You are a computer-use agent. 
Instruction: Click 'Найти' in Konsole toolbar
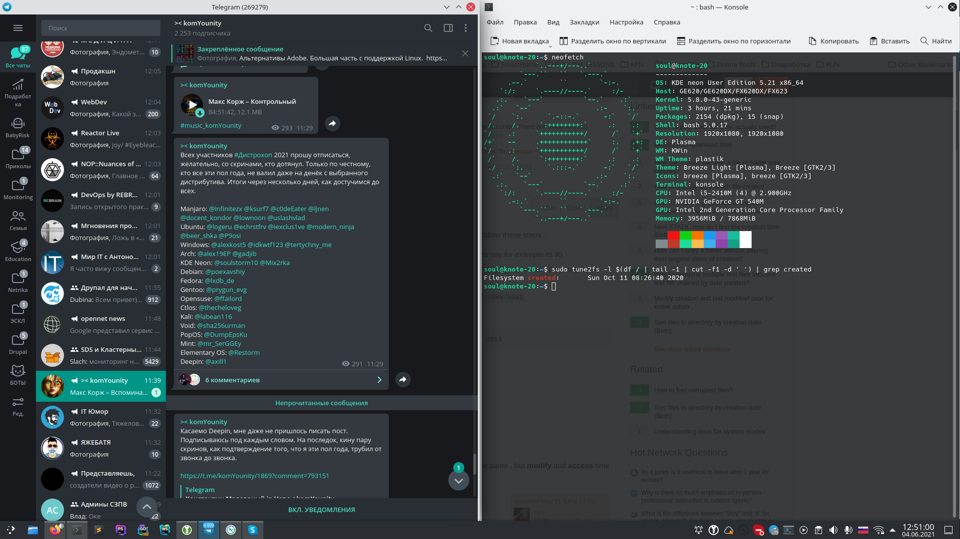[x=936, y=41]
